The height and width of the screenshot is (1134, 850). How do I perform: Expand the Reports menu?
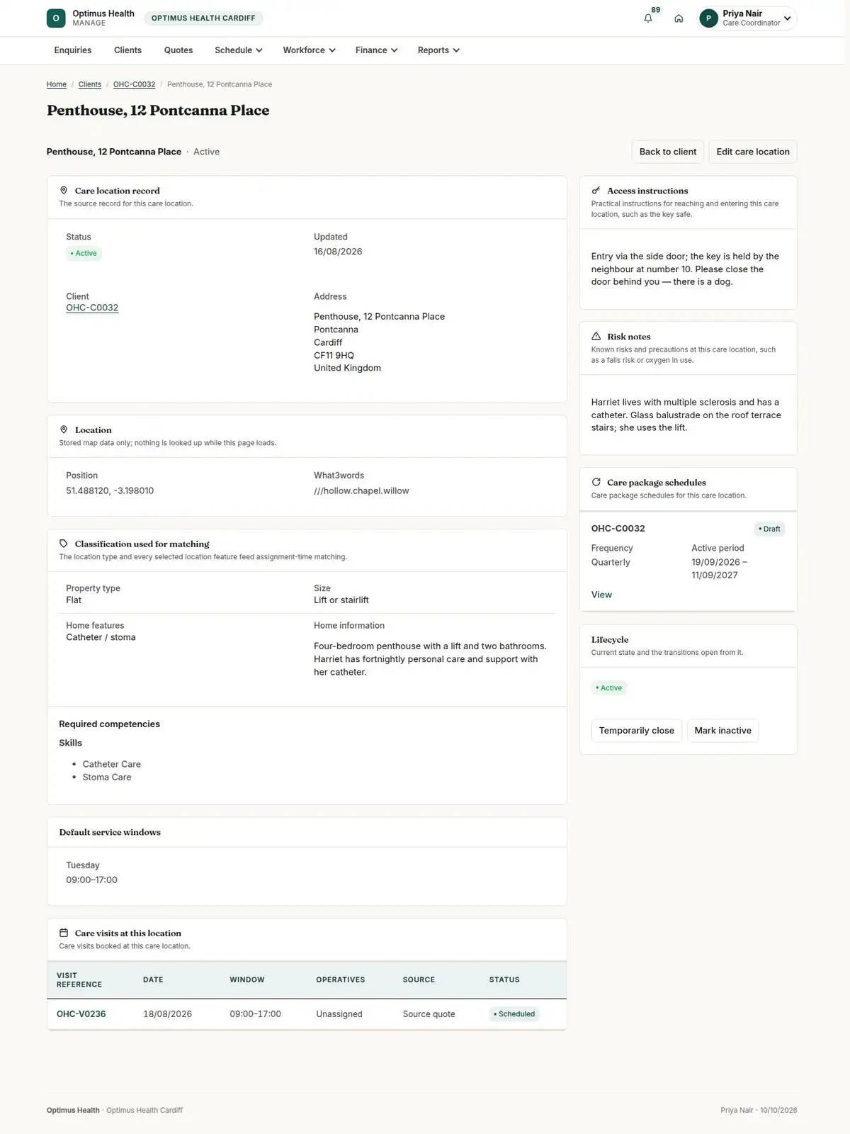point(438,50)
